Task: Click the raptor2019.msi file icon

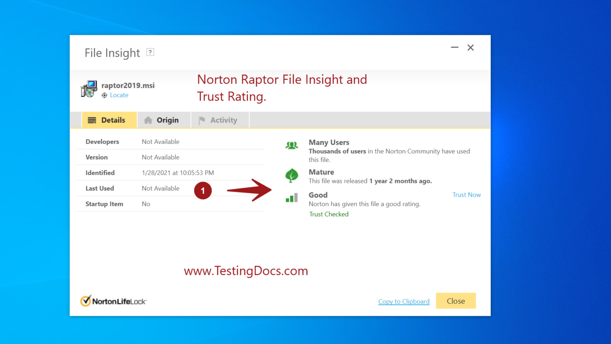Action: coord(89,89)
